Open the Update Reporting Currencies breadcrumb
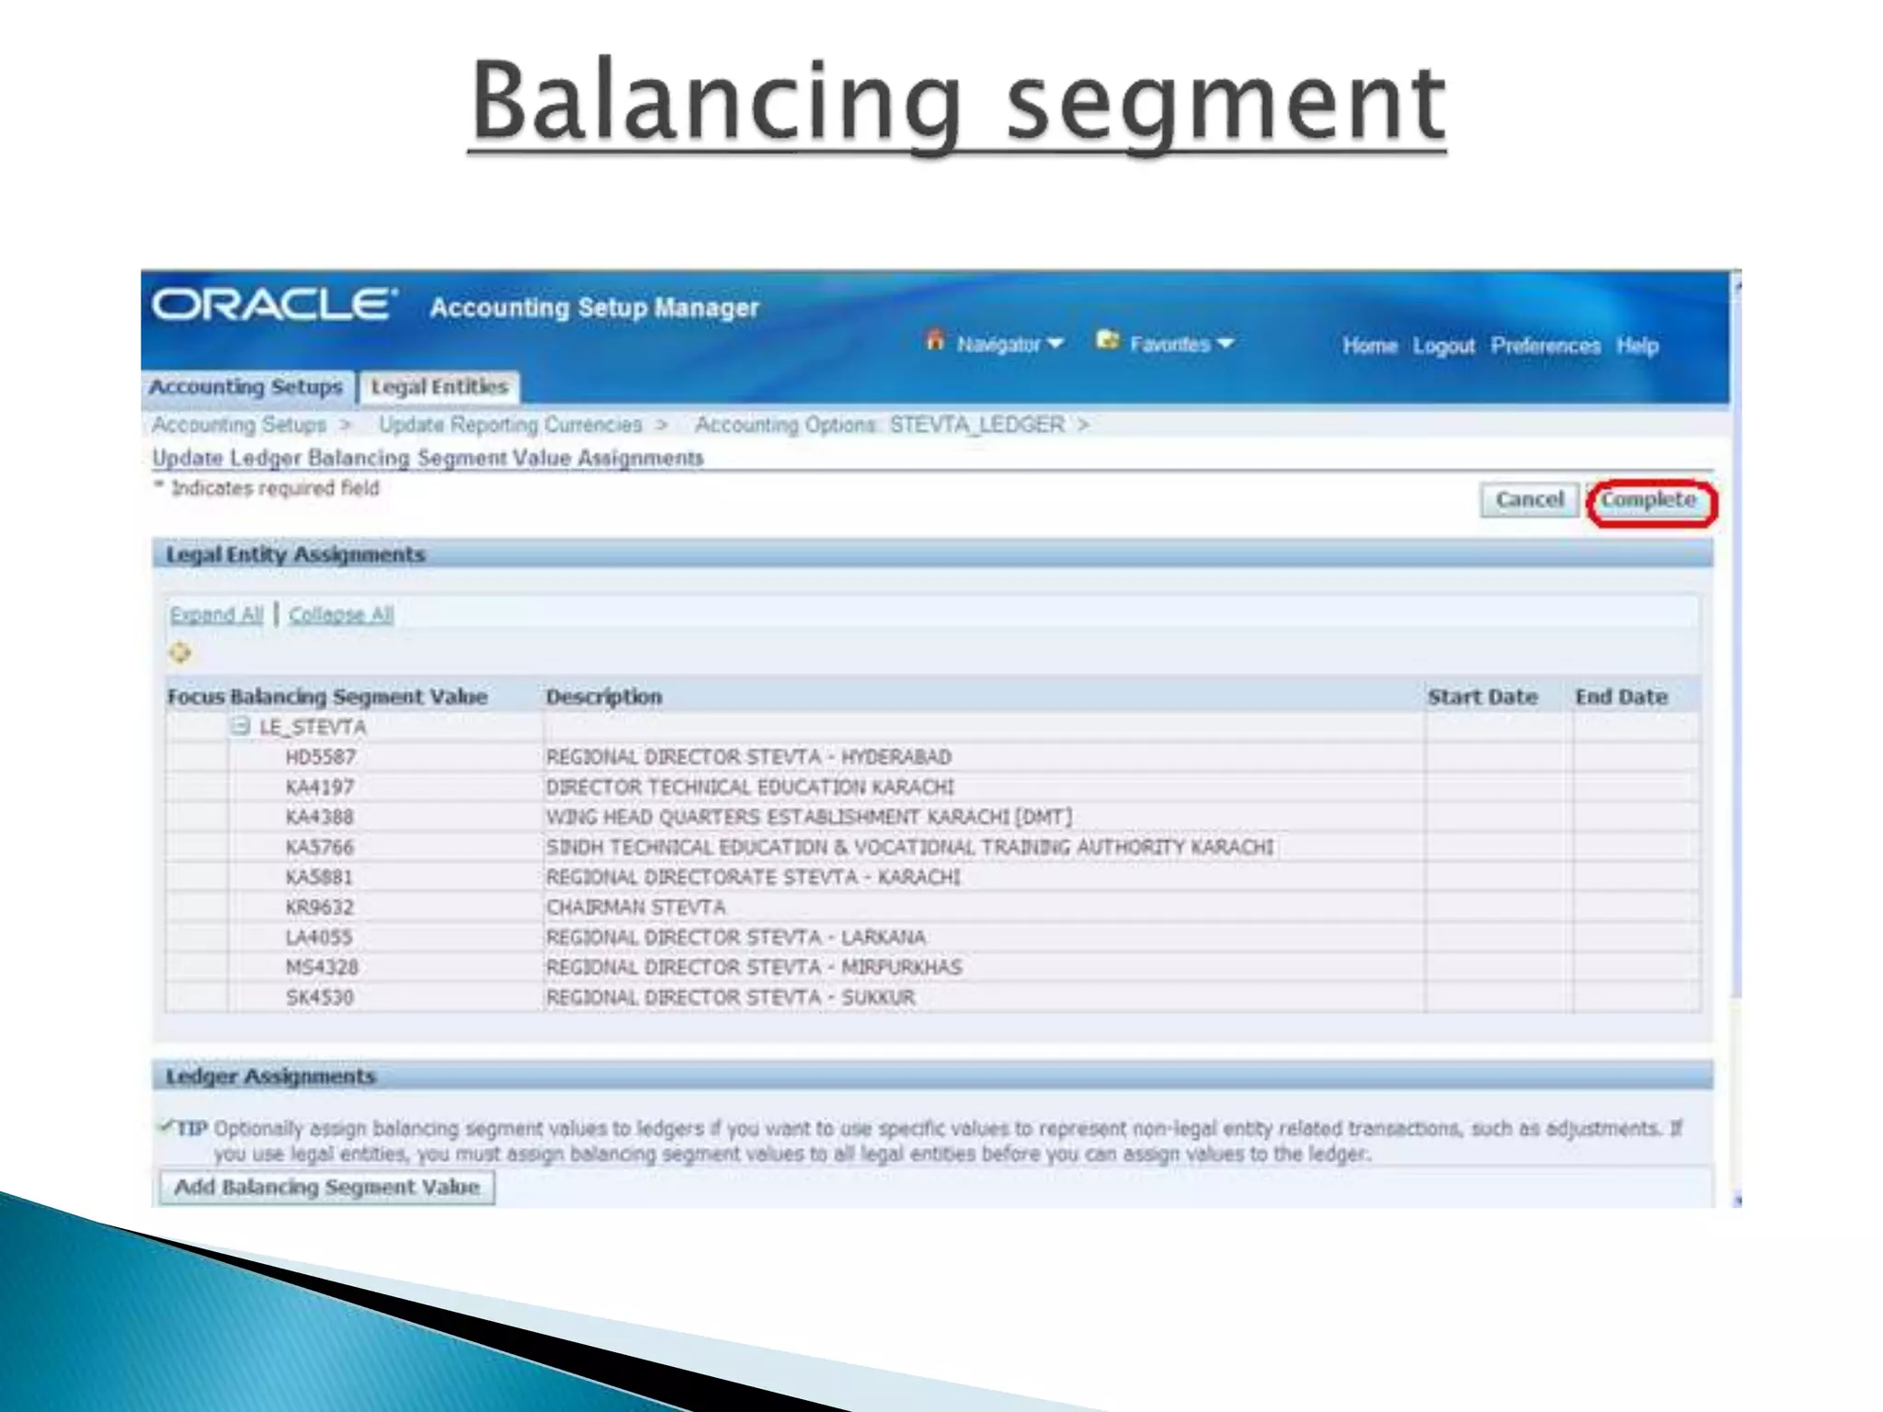 point(510,425)
